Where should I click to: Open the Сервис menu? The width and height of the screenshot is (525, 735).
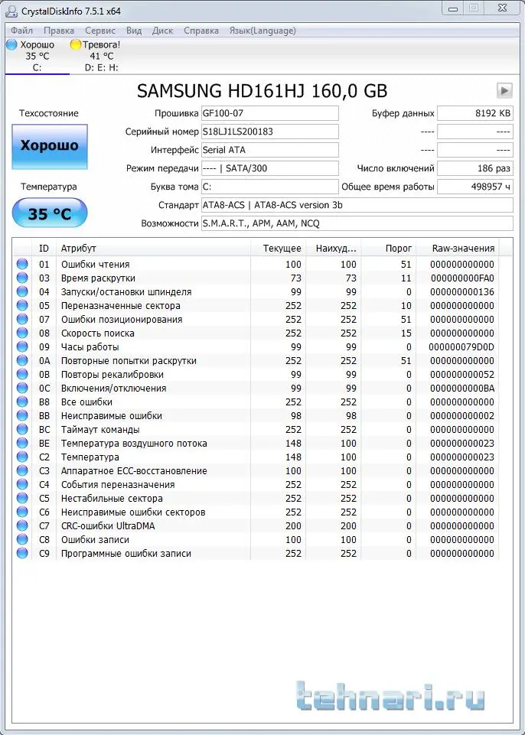click(x=100, y=31)
